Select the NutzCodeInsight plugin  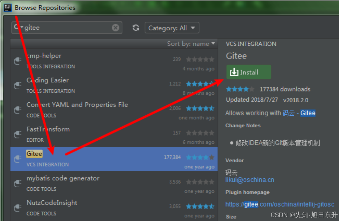point(114,208)
